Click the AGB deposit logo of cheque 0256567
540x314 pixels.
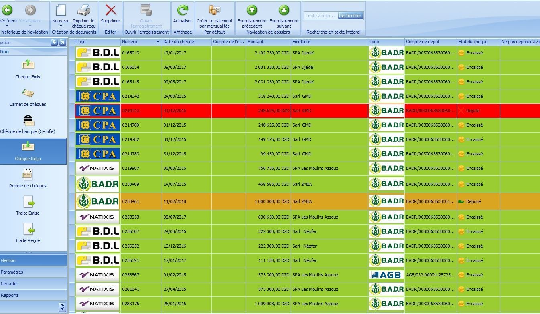coord(386,275)
